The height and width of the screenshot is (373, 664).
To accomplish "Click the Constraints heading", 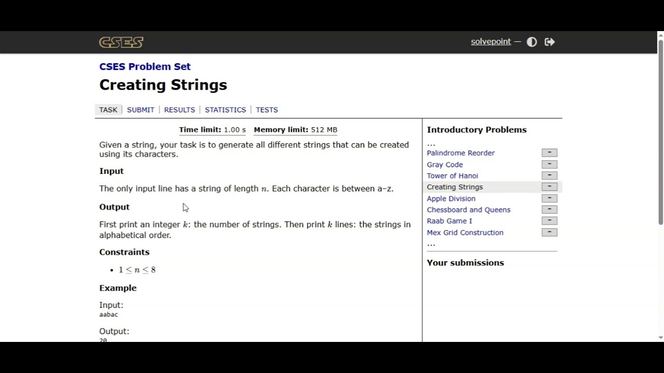I will pos(125,252).
